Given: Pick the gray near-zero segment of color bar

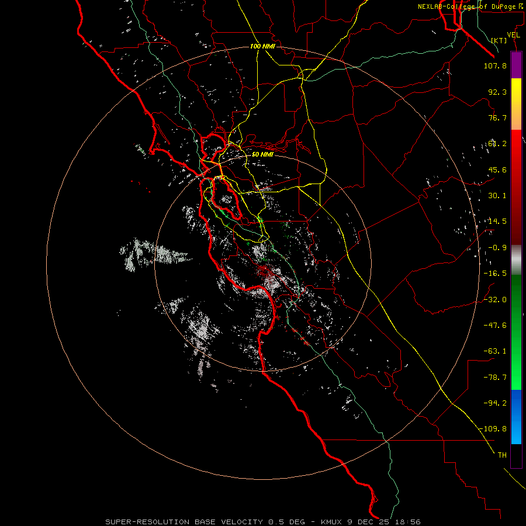Looking at the screenshot, I should 516,260.
